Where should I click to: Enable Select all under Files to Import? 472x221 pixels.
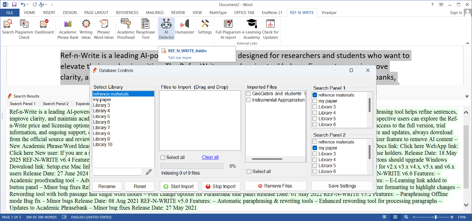pyautogui.click(x=163, y=157)
